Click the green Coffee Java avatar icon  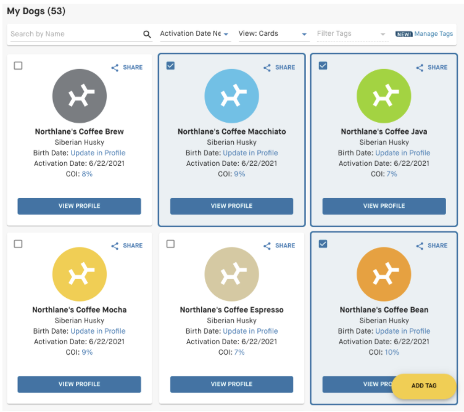tap(384, 96)
